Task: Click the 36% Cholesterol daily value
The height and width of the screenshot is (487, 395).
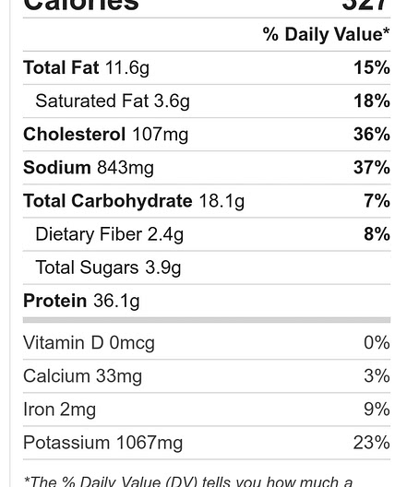Action: (x=372, y=135)
